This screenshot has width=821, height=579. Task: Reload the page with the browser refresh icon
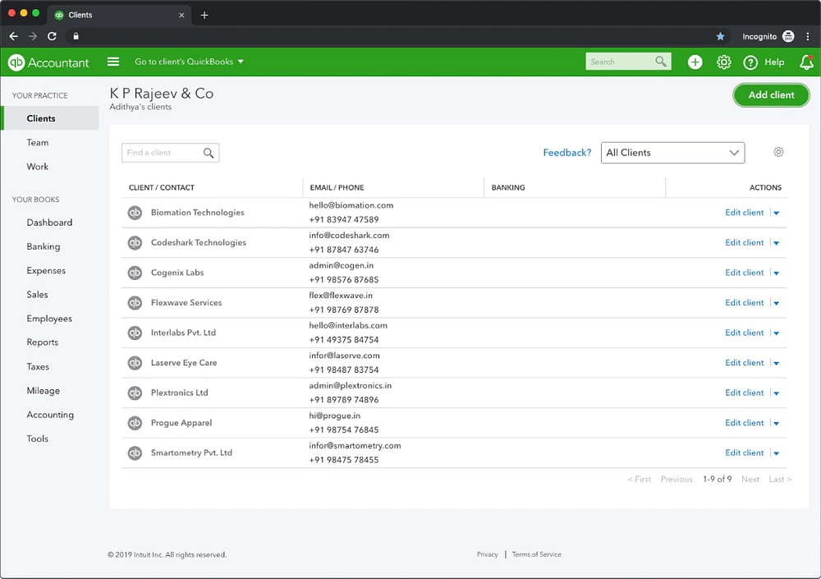52,36
